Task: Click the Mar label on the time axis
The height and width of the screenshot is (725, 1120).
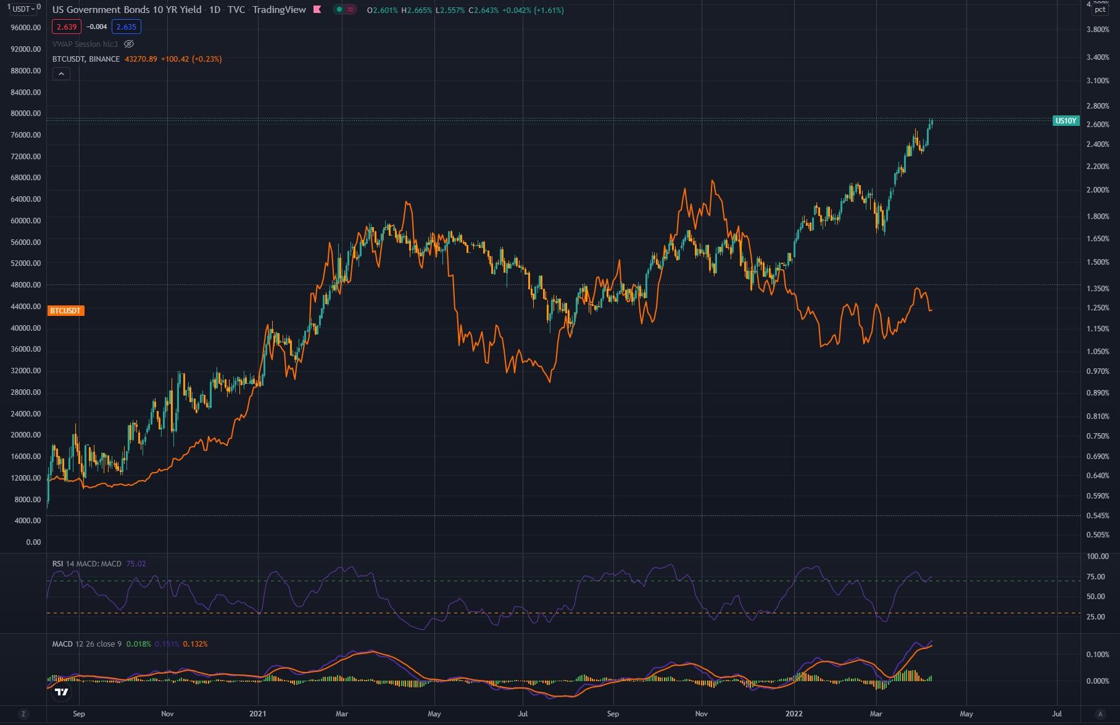Action: pos(341,713)
